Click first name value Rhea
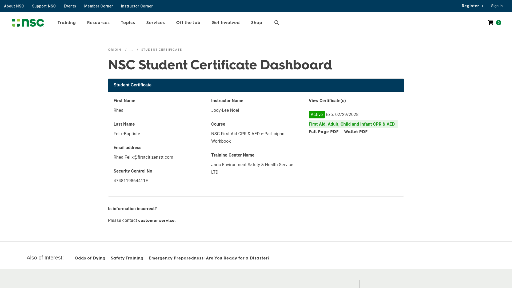 click(118, 110)
